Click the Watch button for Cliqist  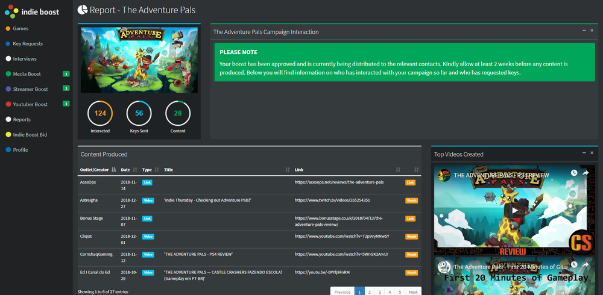tap(411, 237)
